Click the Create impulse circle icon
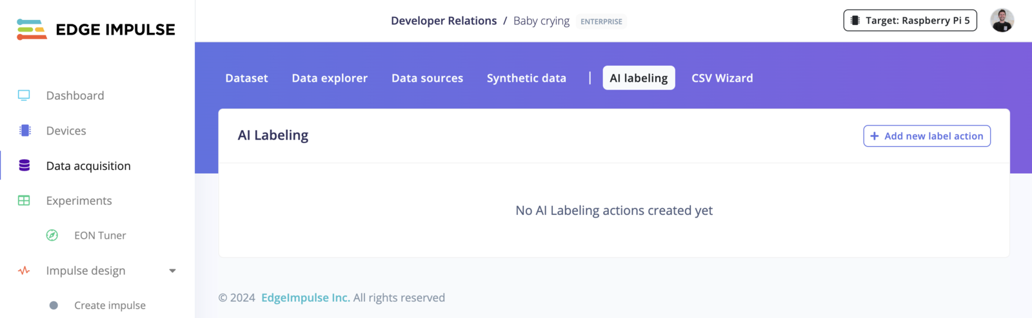 [x=54, y=305]
